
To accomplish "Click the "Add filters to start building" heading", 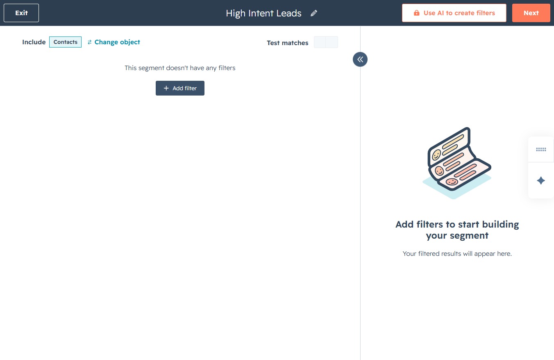I will (x=457, y=230).
